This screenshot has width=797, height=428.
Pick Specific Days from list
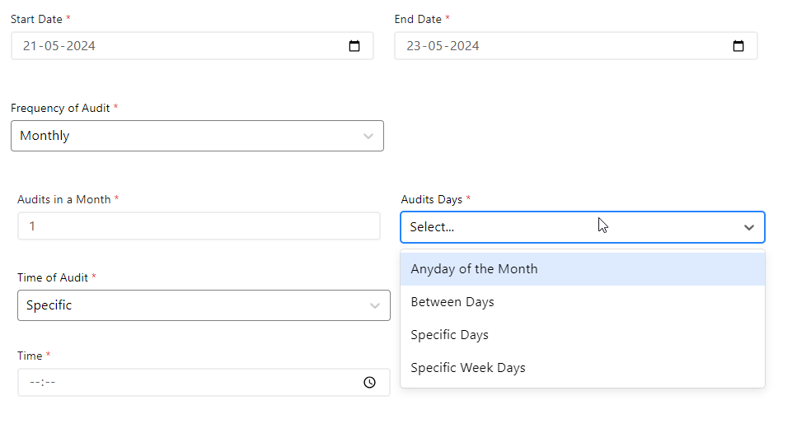(449, 335)
